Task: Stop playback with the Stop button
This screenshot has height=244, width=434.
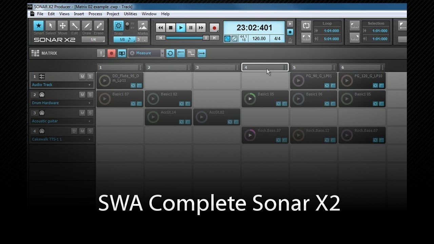Action: pos(171,28)
